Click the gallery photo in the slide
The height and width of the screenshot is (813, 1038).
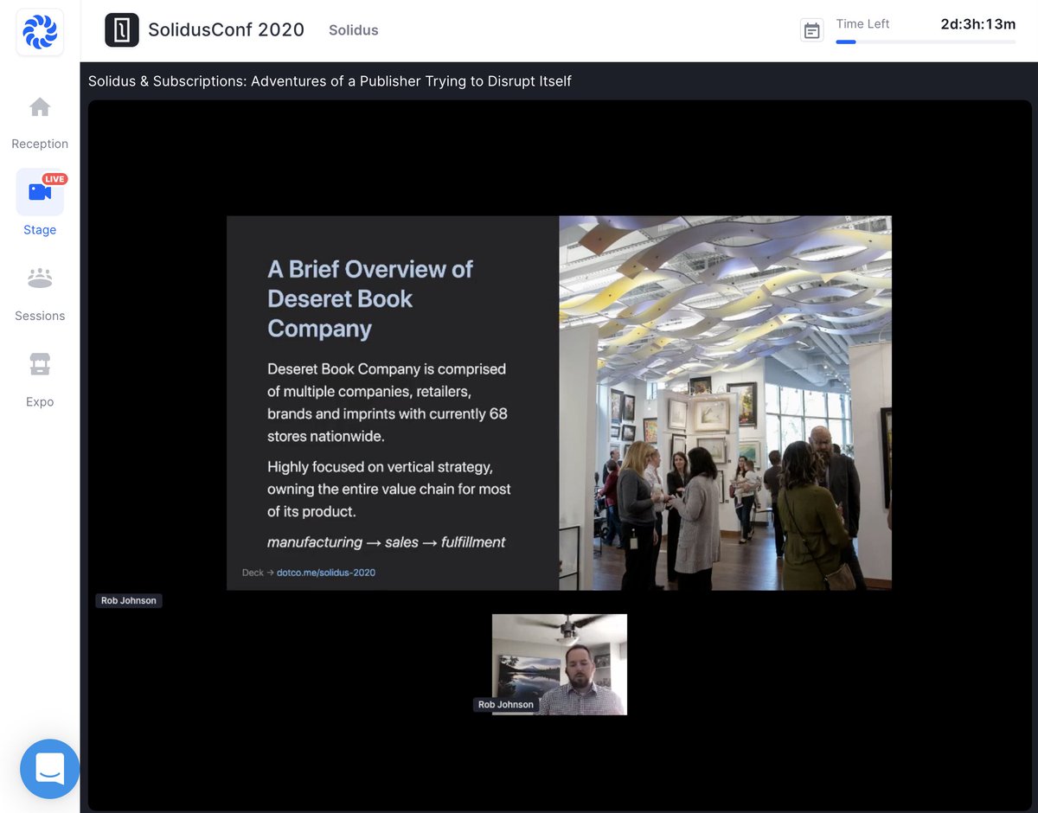[x=725, y=403]
